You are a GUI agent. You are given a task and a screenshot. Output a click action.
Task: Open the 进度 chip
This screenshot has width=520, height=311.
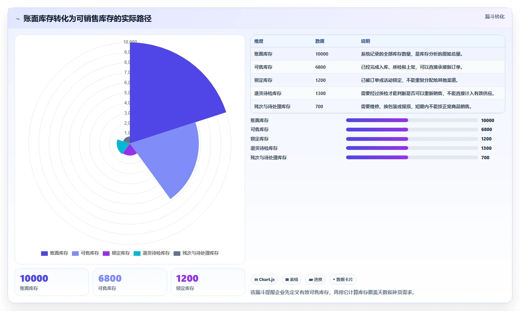pos(316,279)
